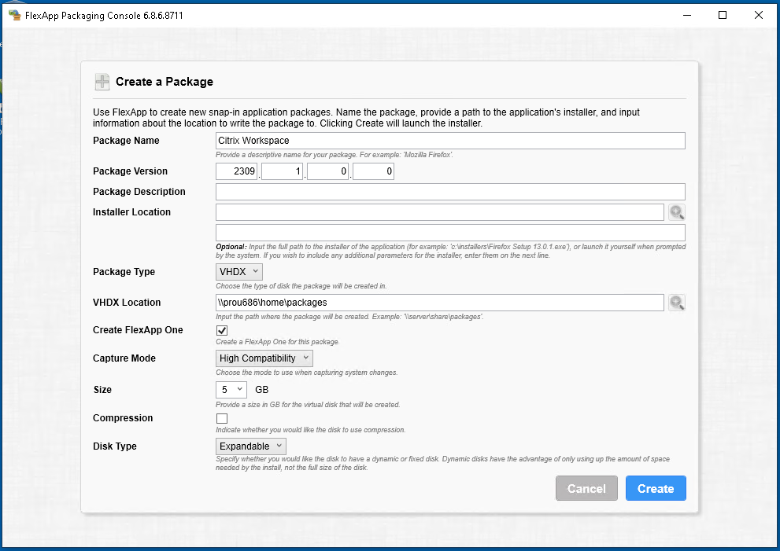Uncheck the Create FlexApp One checkbox
780x551 pixels.
click(222, 331)
